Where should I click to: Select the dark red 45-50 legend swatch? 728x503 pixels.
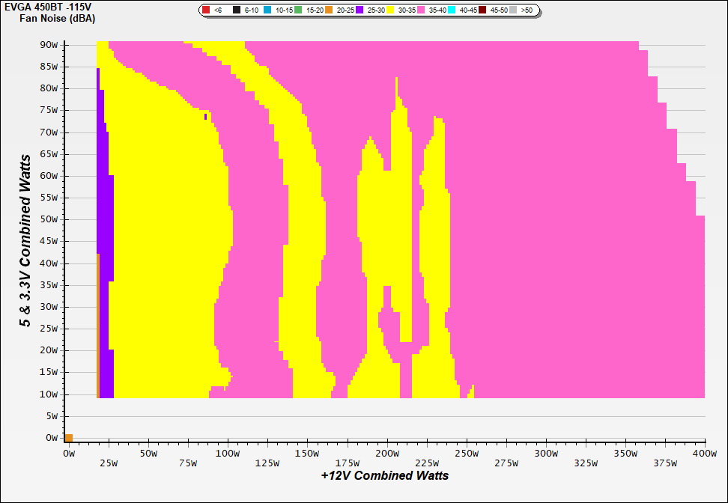point(482,10)
